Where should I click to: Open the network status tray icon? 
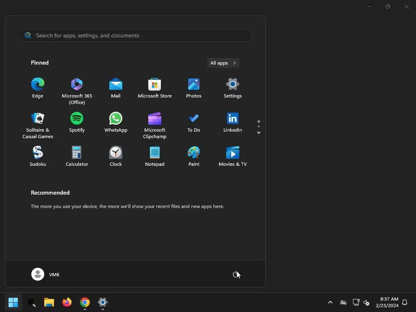coord(356,302)
